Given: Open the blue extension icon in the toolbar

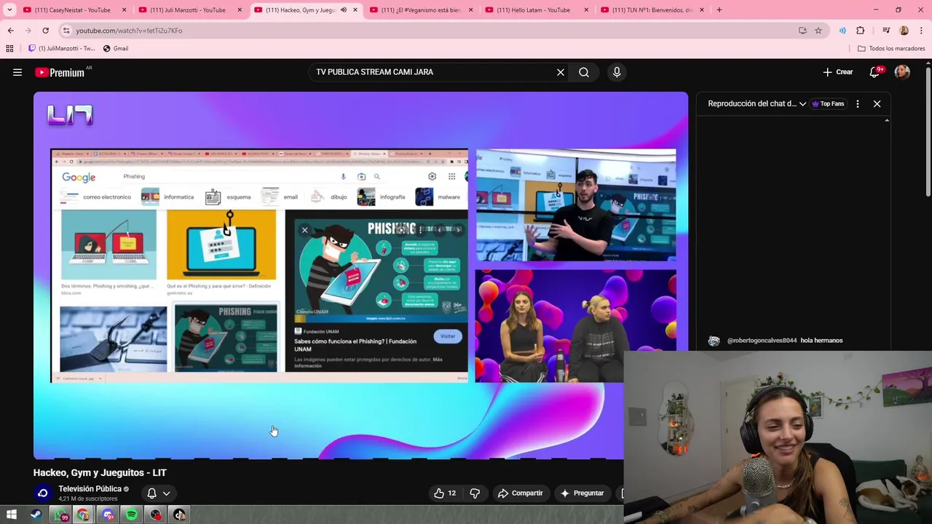Looking at the screenshot, I should pos(842,31).
